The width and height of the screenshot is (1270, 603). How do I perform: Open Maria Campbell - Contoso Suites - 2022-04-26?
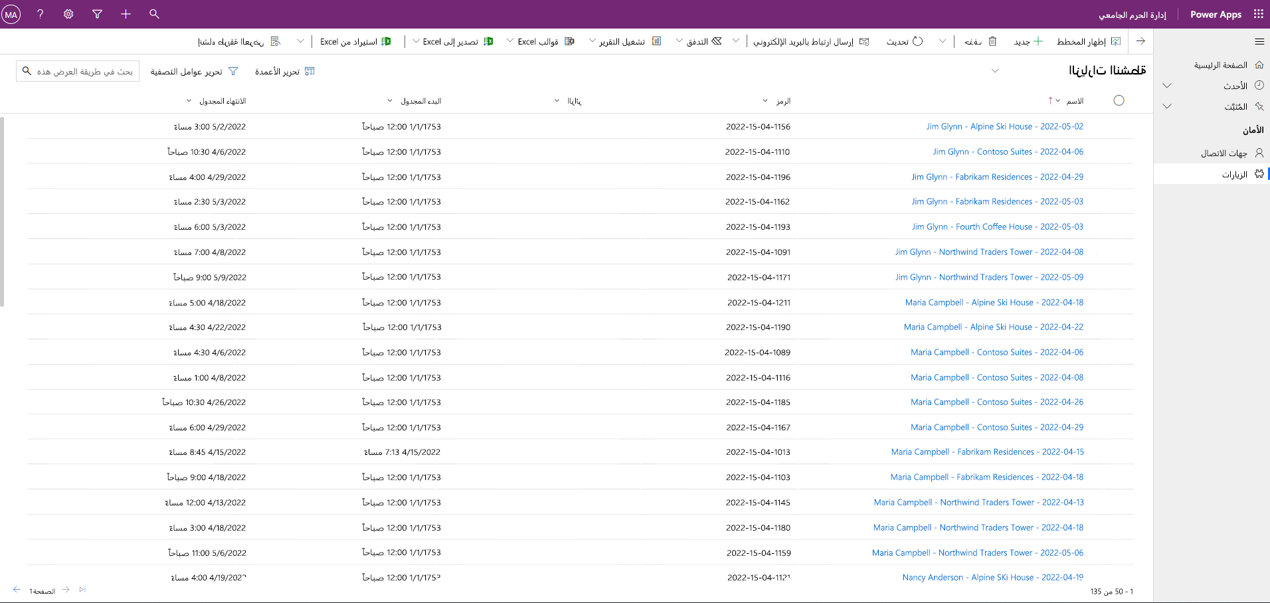[997, 402]
